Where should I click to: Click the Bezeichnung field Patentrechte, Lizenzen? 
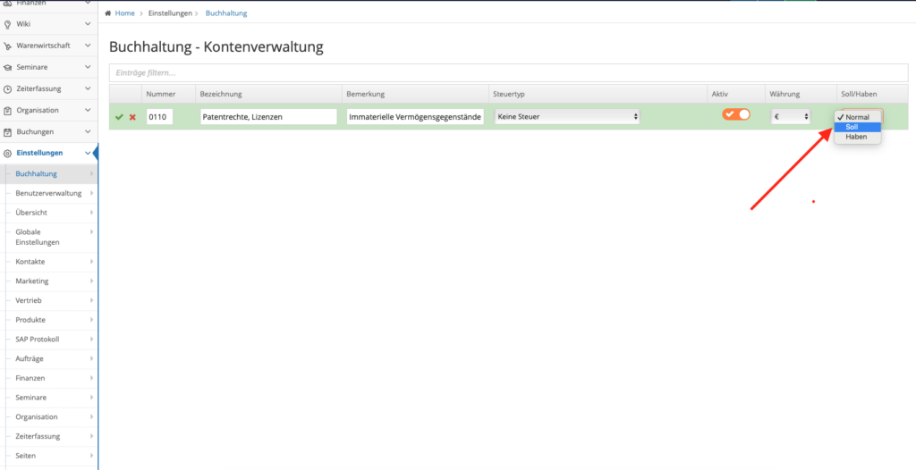[268, 117]
